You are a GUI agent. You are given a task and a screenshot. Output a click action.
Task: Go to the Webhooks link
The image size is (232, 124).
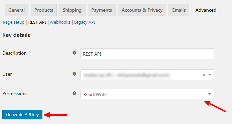point(60,22)
